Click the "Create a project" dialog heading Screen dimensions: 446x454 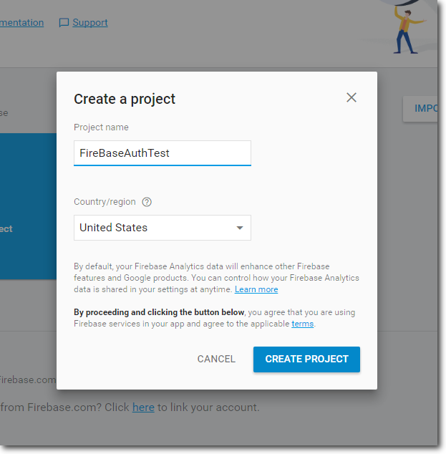(125, 99)
